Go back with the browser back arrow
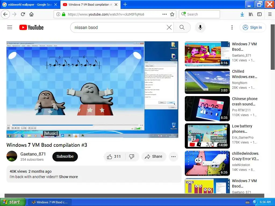 [5, 14]
